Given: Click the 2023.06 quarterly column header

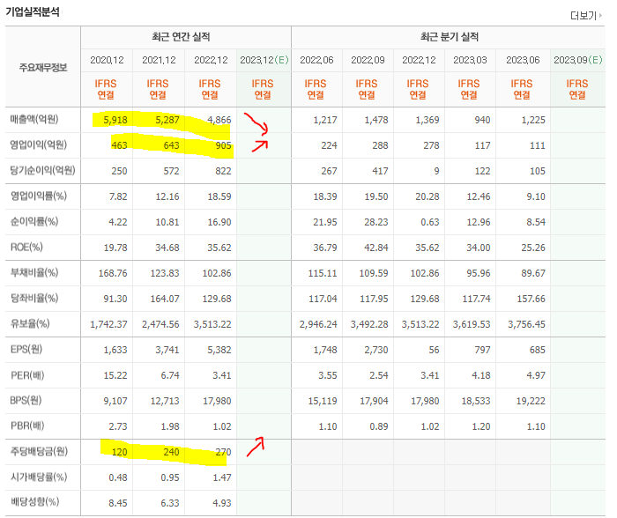Looking at the screenshot, I should (523, 60).
